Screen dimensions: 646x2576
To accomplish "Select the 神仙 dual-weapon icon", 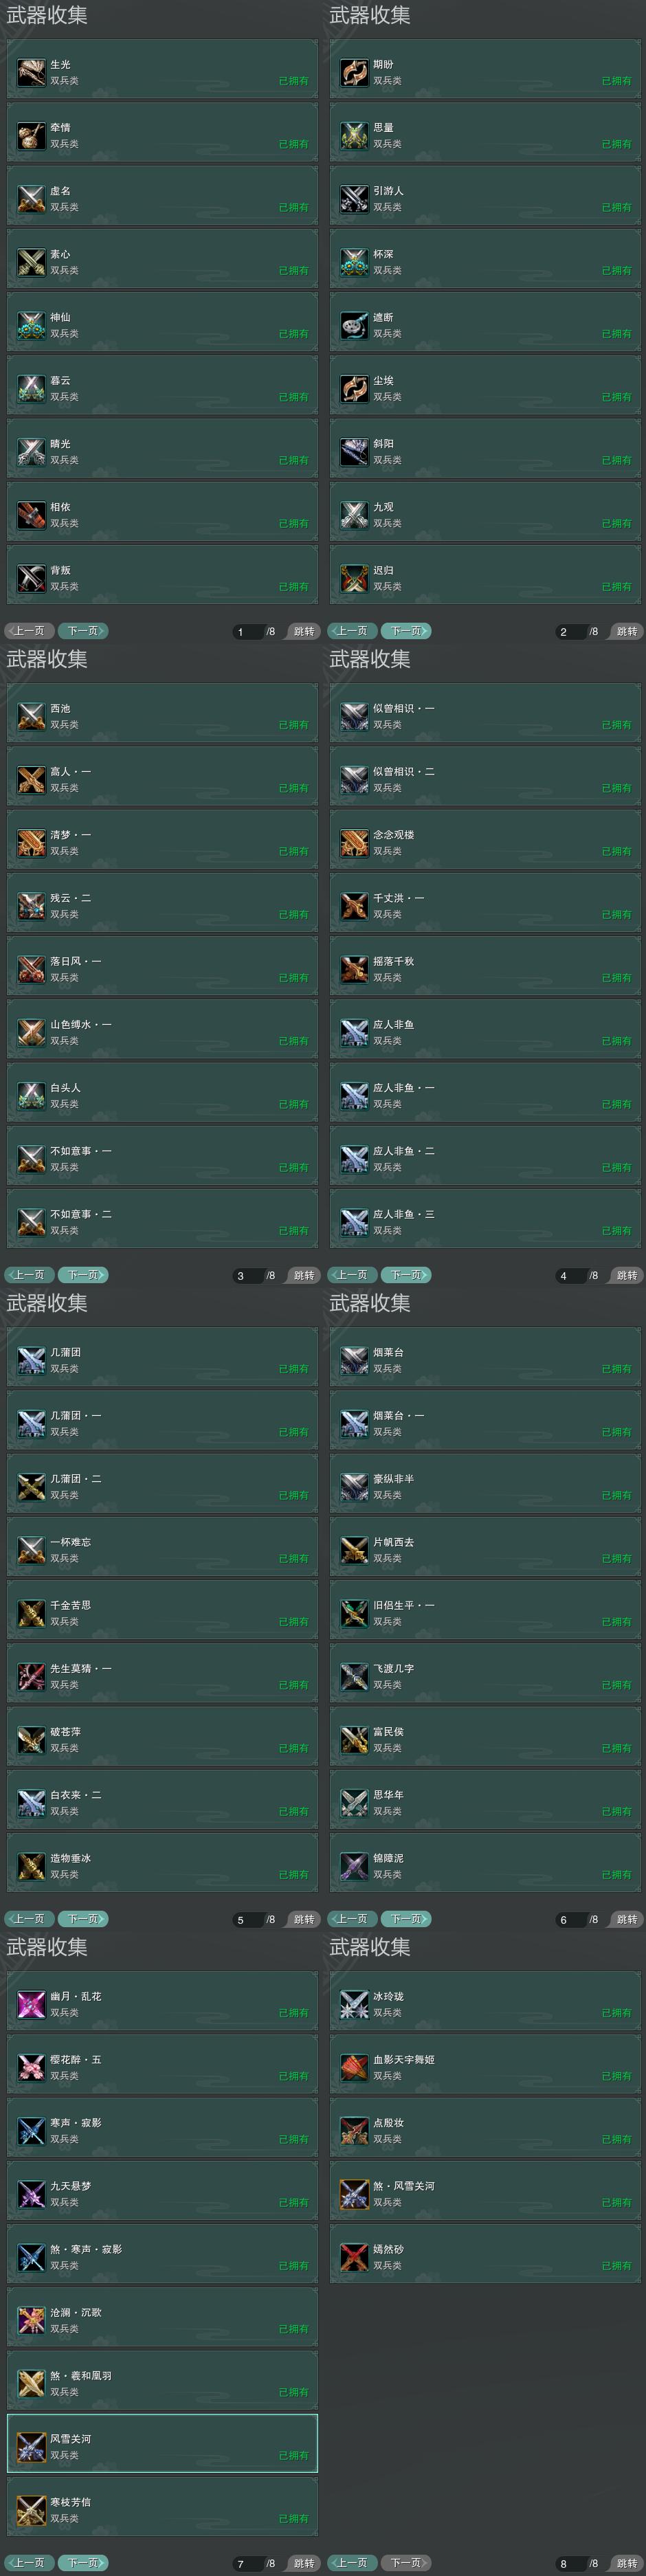I will click(31, 325).
